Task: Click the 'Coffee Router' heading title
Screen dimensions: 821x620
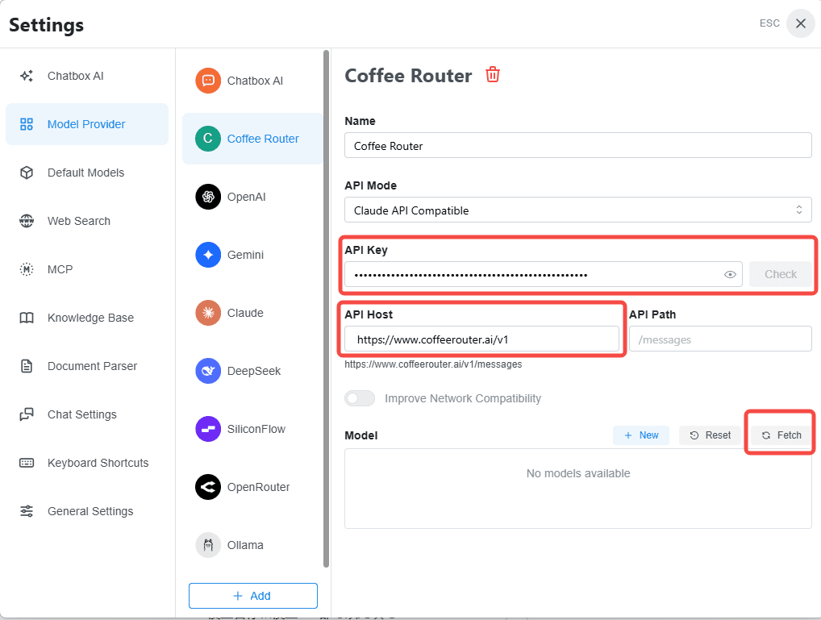Action: click(x=408, y=76)
